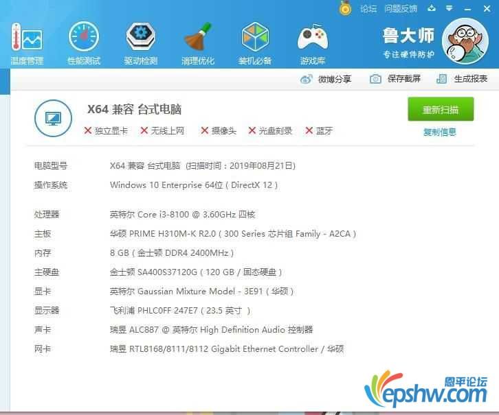Click the 蓝牙 status indicator
This screenshot has height=415, width=499.
click(x=319, y=130)
